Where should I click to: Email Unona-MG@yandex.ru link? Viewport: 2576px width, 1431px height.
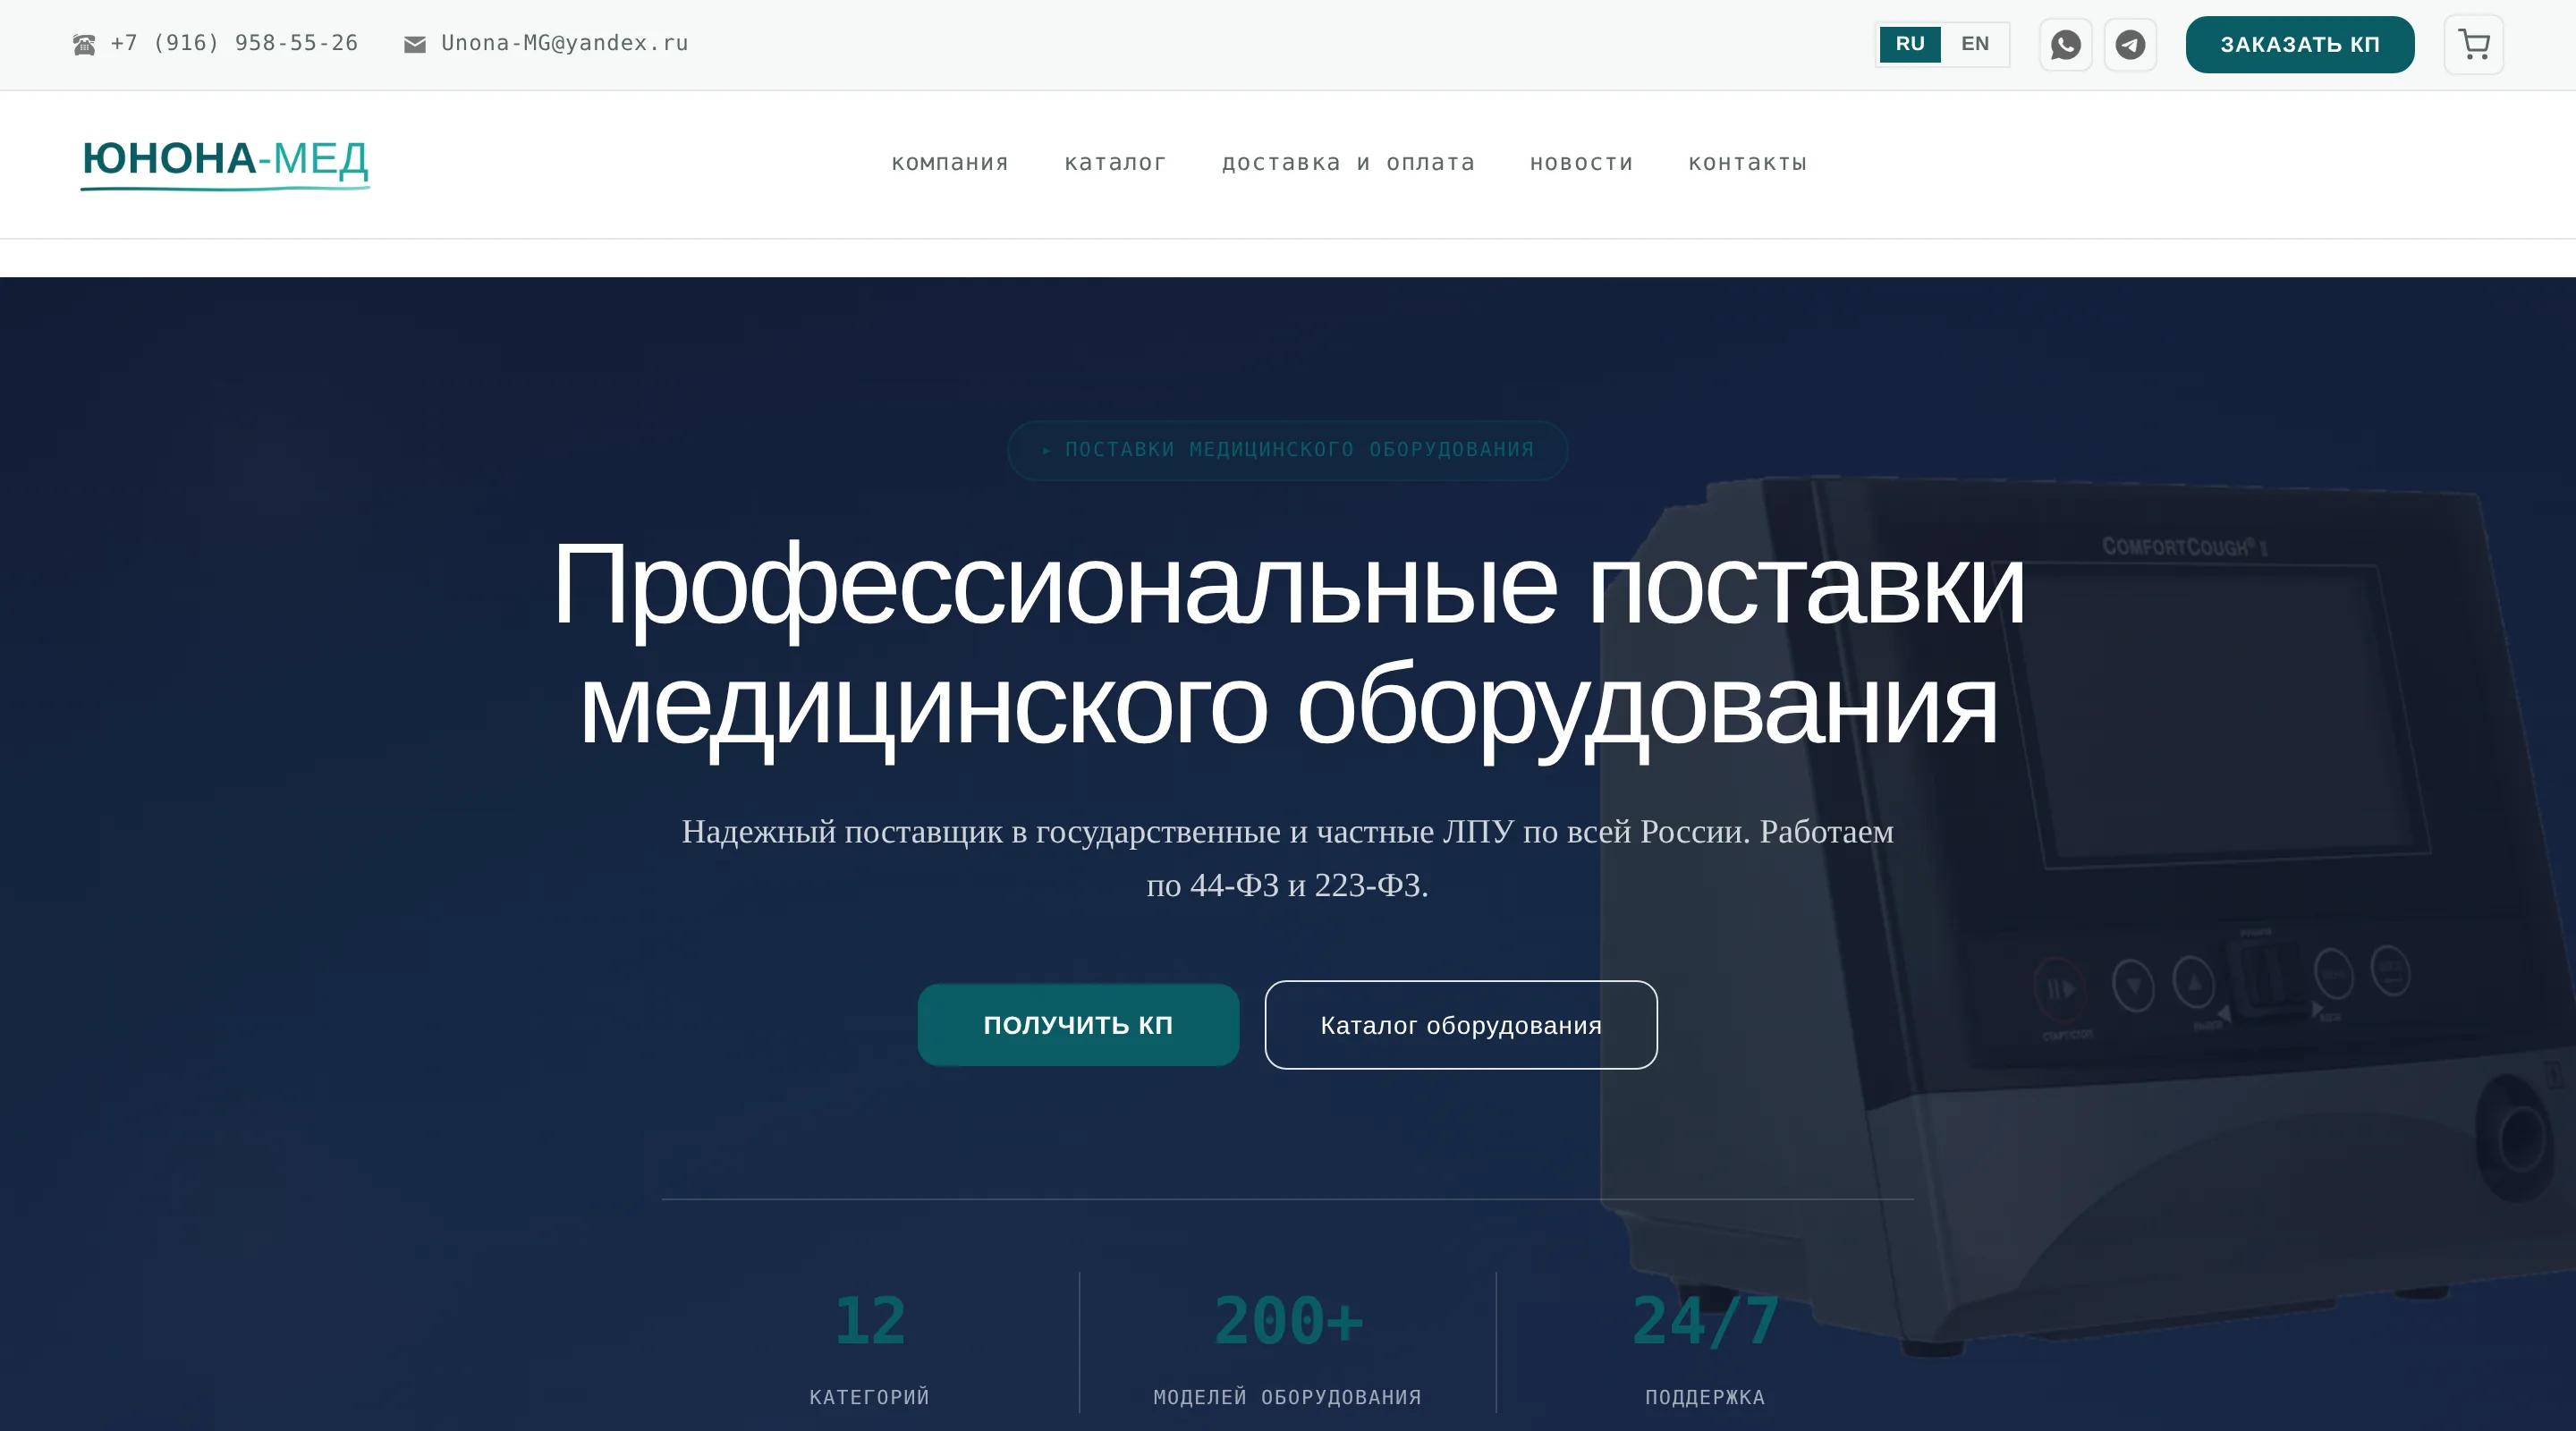pos(565,43)
